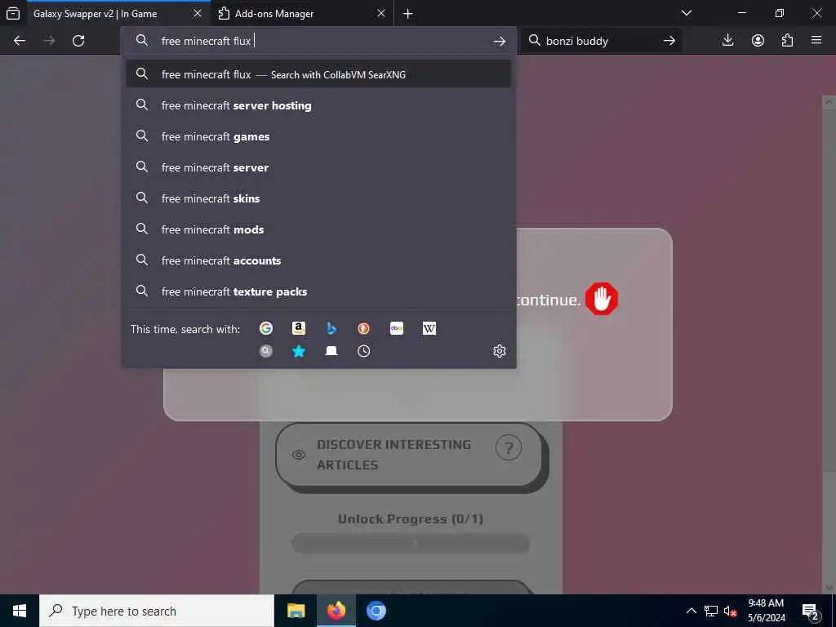
Task: Go back with the browser back arrow
Action: 20,41
